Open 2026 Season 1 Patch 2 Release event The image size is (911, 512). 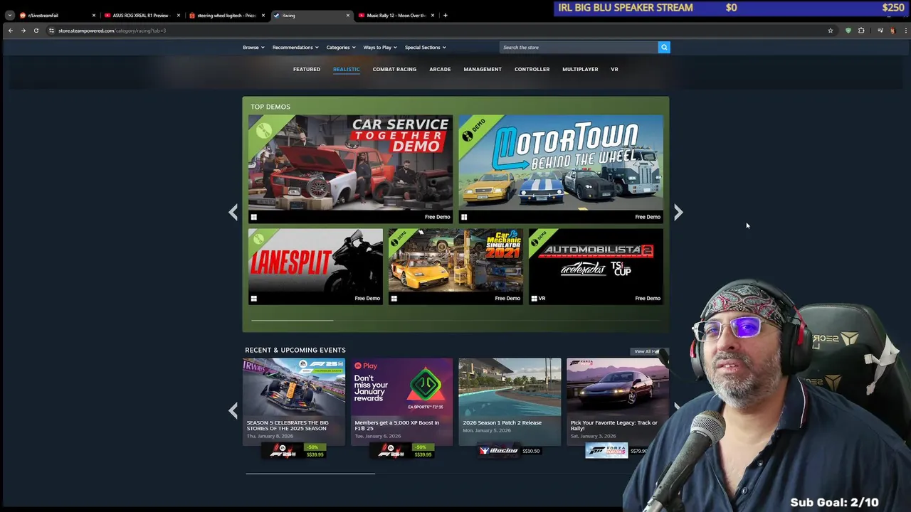tap(510, 402)
